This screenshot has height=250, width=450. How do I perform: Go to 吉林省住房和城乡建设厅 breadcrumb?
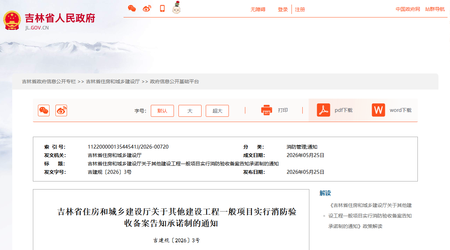click(113, 81)
